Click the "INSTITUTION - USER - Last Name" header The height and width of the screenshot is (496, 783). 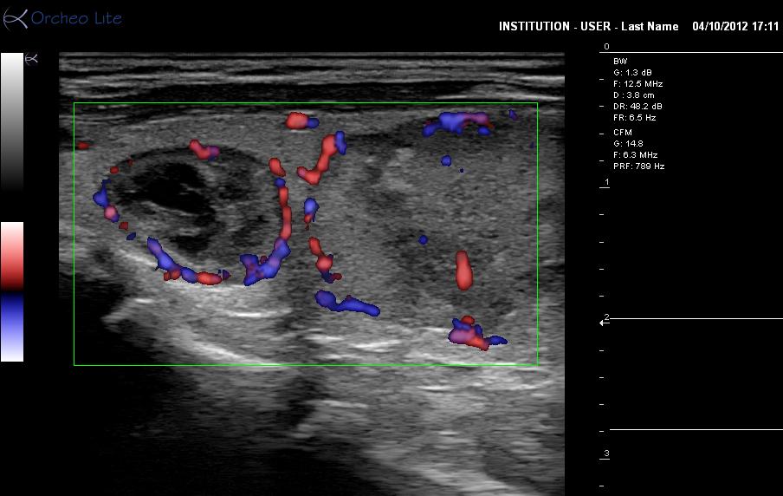tap(588, 27)
